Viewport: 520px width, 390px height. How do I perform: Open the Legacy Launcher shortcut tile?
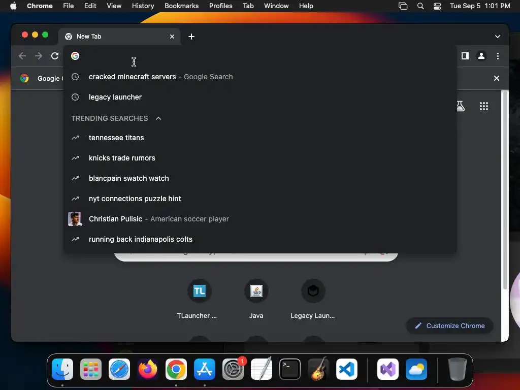coord(313,299)
